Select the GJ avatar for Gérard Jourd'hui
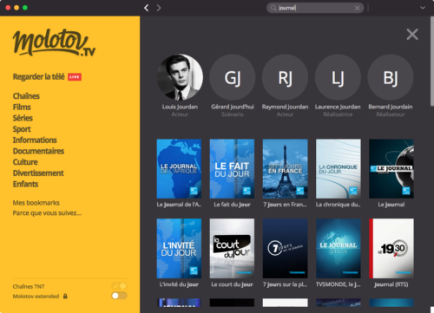434x313 pixels. click(233, 77)
